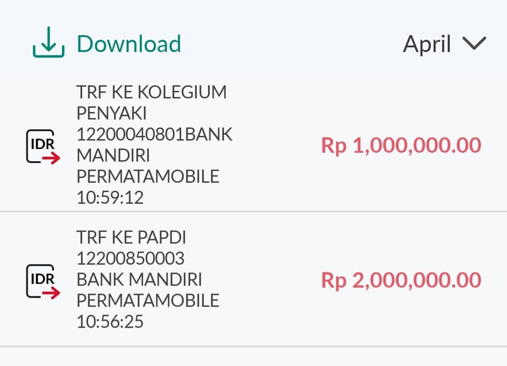Tap MANDIRI text in Kolegium transfer
The image size is (507, 366).
coord(113,156)
